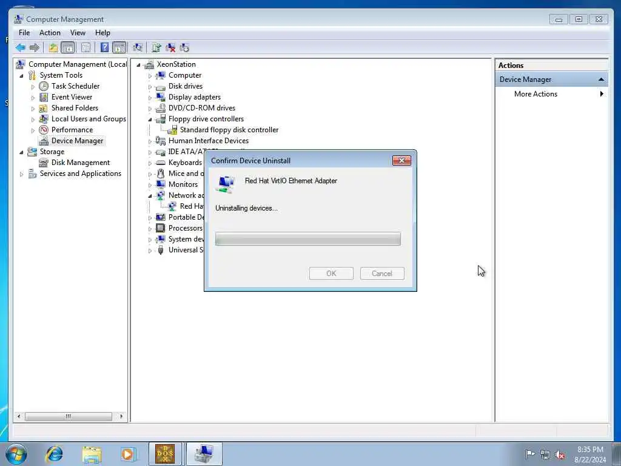Screen dimensions: 621x466
Task: Collapse the XeonStation root node
Action: (x=138, y=64)
